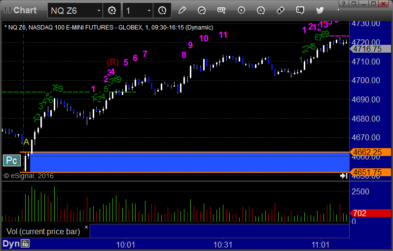Click the 4710.00 price axis label
The image size is (393, 251).
click(x=366, y=62)
